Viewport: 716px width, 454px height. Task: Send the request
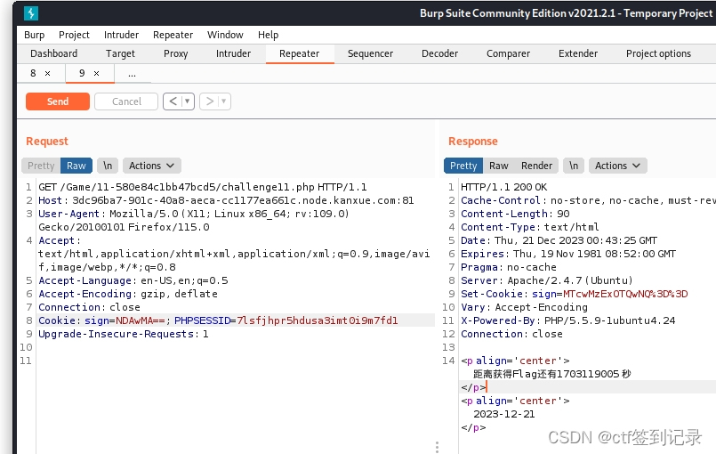[x=58, y=101]
